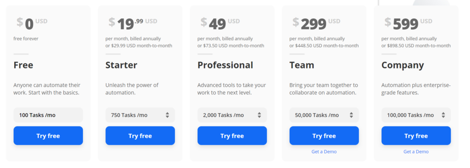The image size is (470, 168).
Task: Click the Company plan heading
Action: pyautogui.click(x=403, y=65)
